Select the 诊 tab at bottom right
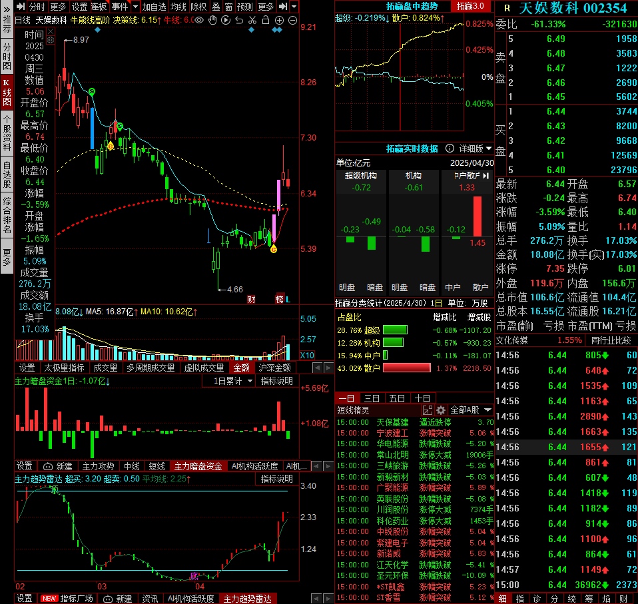Screen dimensions: 638x604 pos(537,598)
